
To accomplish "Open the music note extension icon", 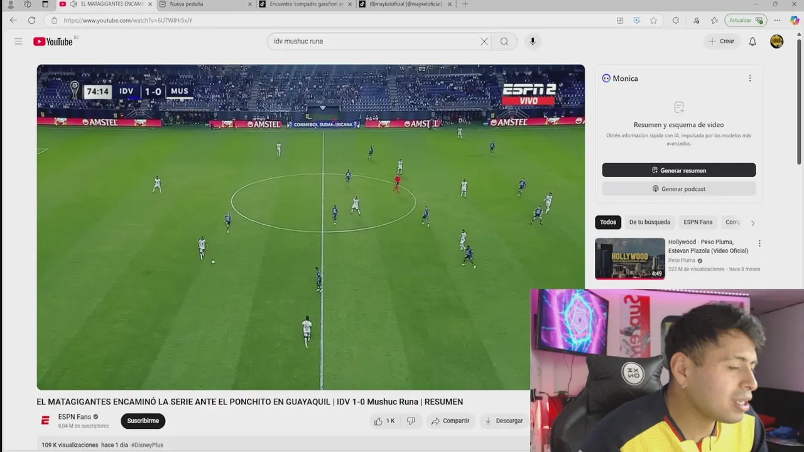I will pyautogui.click(x=696, y=20).
